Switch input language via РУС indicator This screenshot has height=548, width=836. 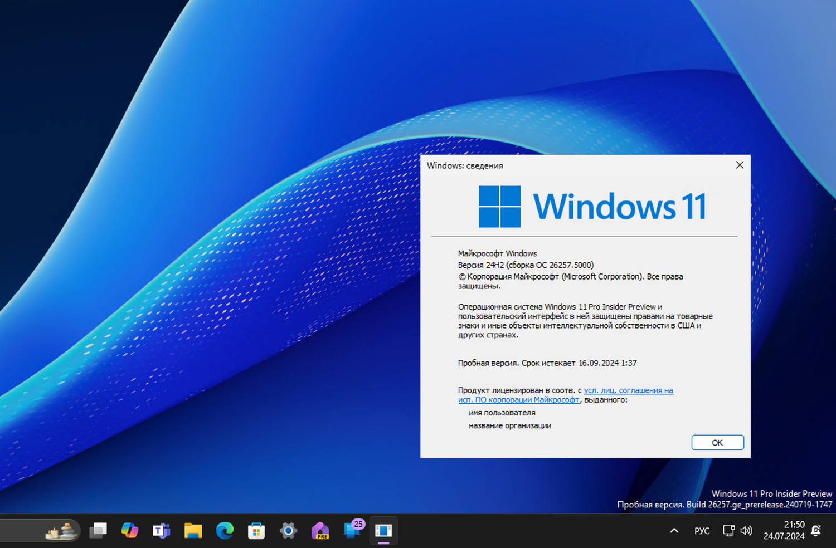click(x=702, y=531)
